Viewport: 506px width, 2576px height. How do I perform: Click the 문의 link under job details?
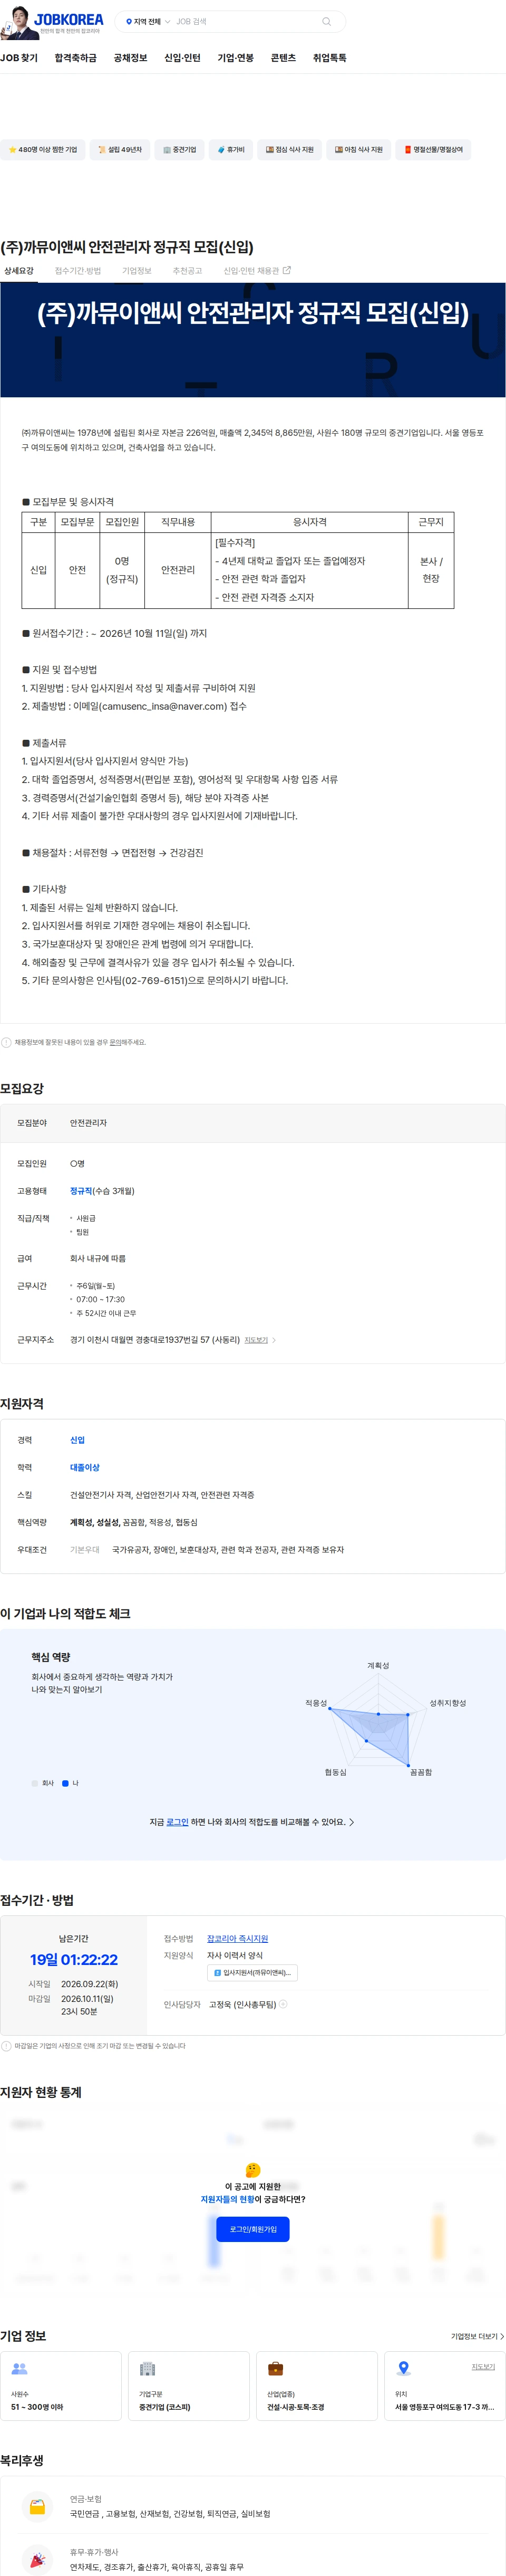point(115,1042)
